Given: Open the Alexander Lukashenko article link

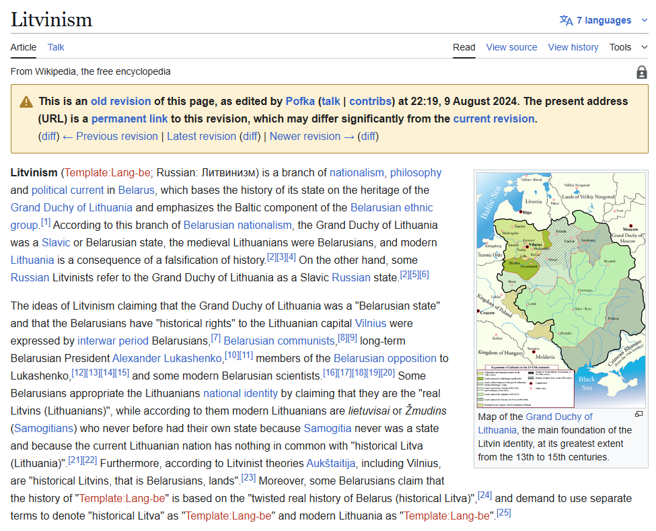Looking at the screenshot, I should [x=166, y=358].
